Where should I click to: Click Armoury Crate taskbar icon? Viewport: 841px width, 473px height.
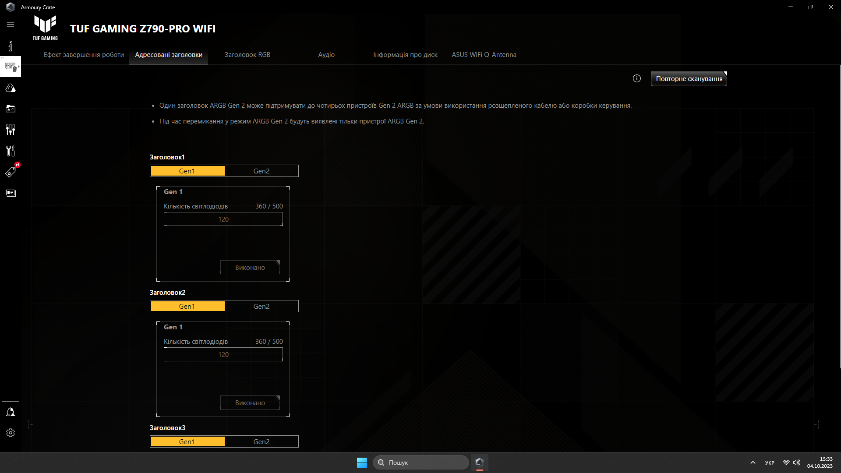pyautogui.click(x=479, y=462)
